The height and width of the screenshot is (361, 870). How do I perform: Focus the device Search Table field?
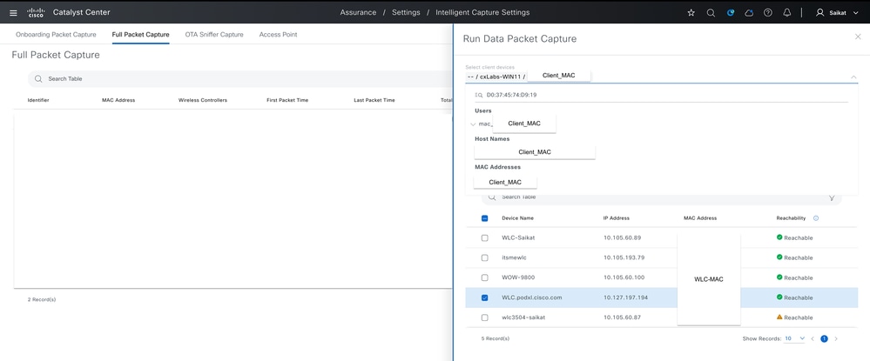(661, 197)
